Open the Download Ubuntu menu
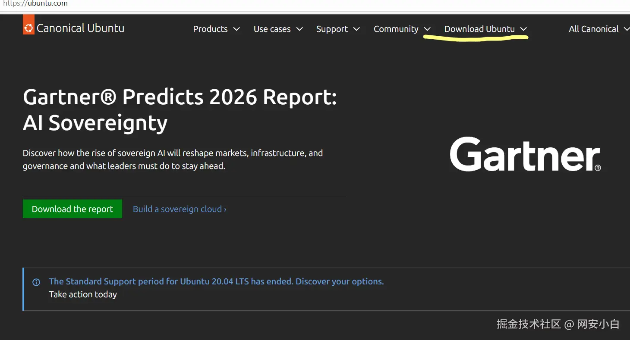 click(486, 29)
